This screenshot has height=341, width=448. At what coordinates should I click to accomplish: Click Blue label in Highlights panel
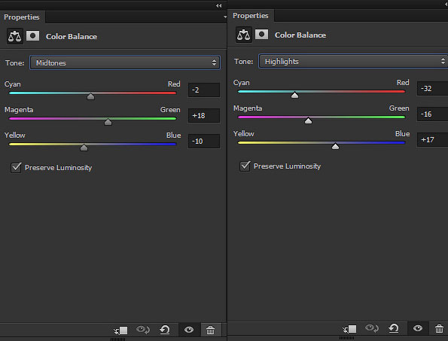pos(403,134)
